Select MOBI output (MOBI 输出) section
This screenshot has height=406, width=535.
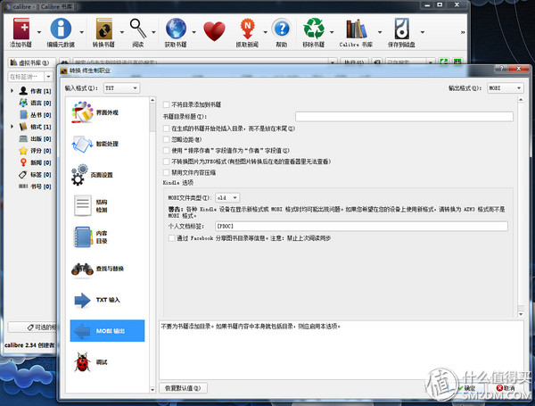pyautogui.click(x=107, y=331)
